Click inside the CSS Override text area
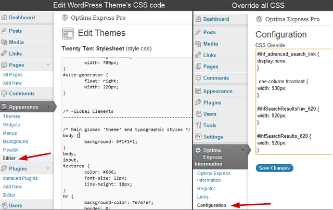 click(x=294, y=102)
